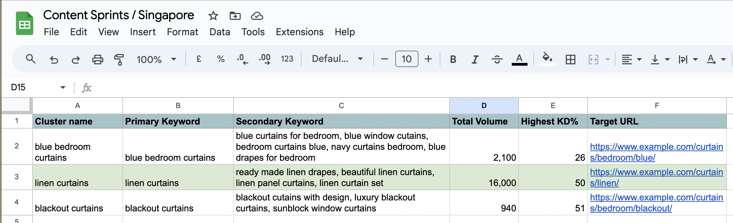Star the Content Sprints document
733x223 pixels.
pyautogui.click(x=213, y=16)
